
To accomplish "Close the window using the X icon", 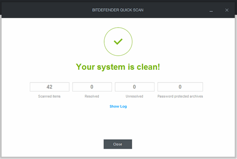I will pos(227,10).
